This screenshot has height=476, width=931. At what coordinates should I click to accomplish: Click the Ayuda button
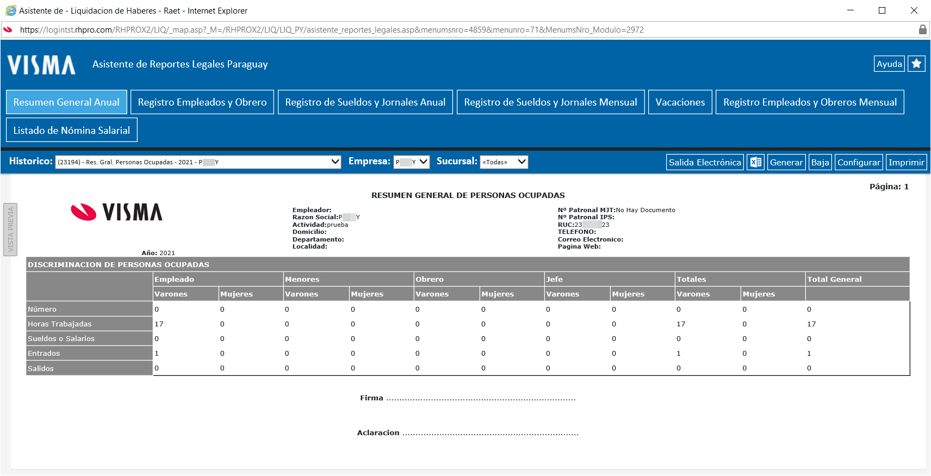coord(889,64)
